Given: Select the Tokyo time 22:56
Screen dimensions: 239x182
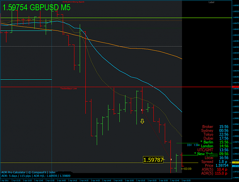Looking at the screenshot, I should (x=224, y=134).
